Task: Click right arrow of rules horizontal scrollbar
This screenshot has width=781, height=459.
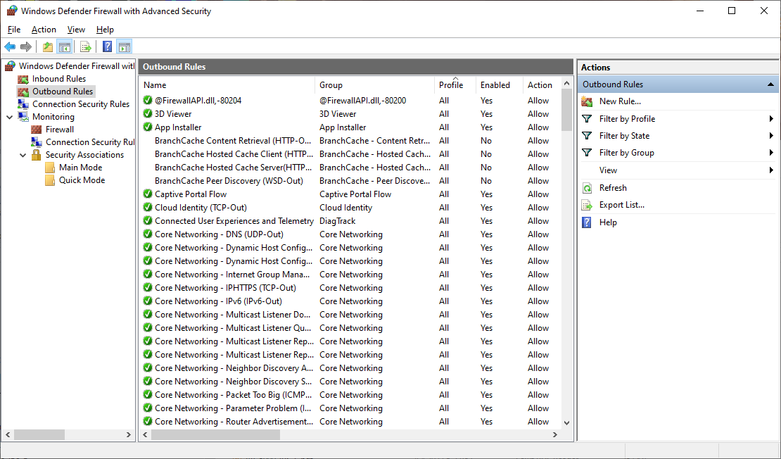Action: 555,434
